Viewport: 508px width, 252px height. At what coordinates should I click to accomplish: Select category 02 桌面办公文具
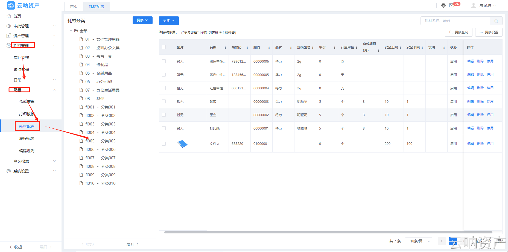[103, 48]
